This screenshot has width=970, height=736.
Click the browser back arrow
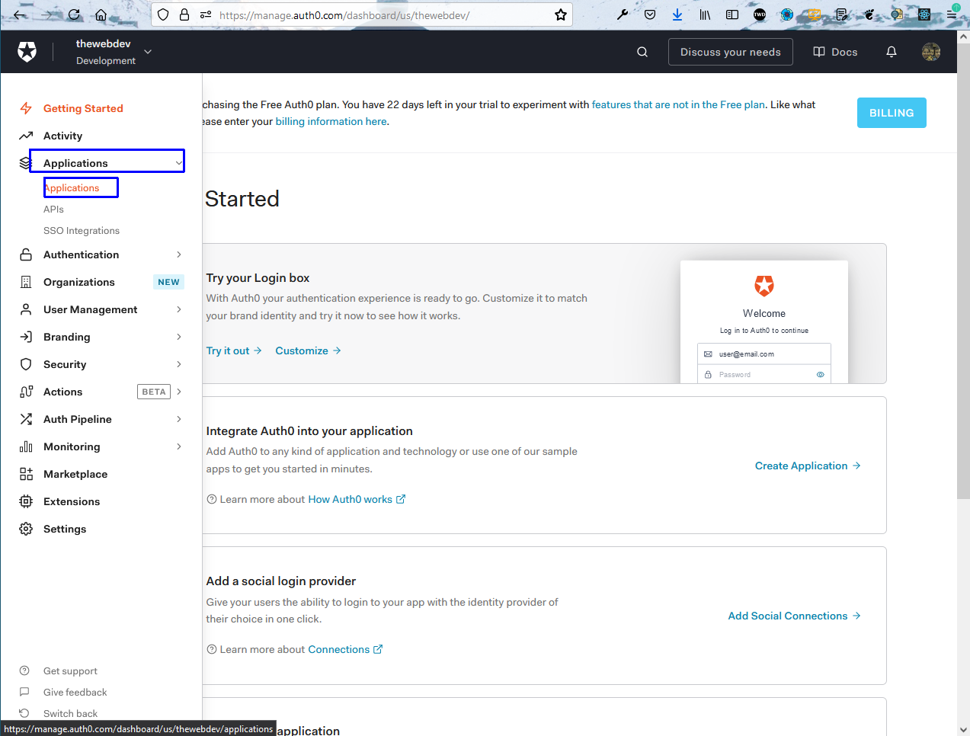point(20,14)
